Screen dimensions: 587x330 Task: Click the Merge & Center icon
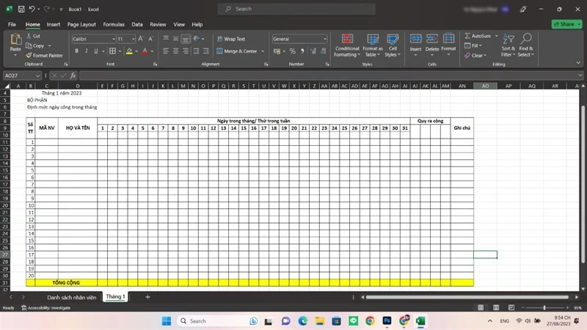tap(219, 51)
